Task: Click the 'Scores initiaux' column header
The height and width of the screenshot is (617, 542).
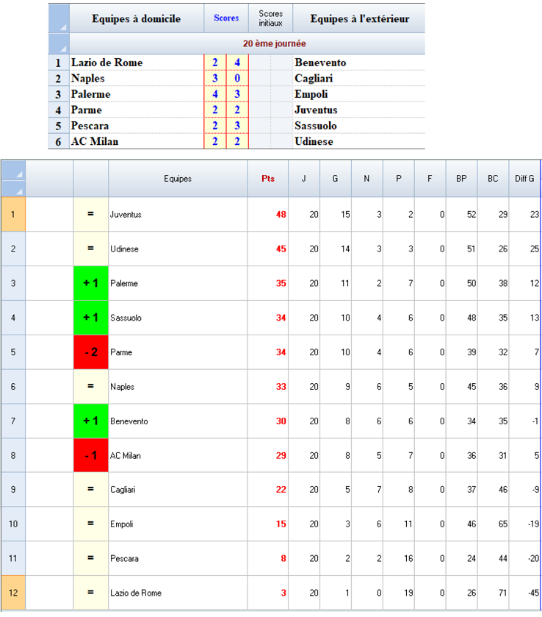Action: (x=270, y=18)
